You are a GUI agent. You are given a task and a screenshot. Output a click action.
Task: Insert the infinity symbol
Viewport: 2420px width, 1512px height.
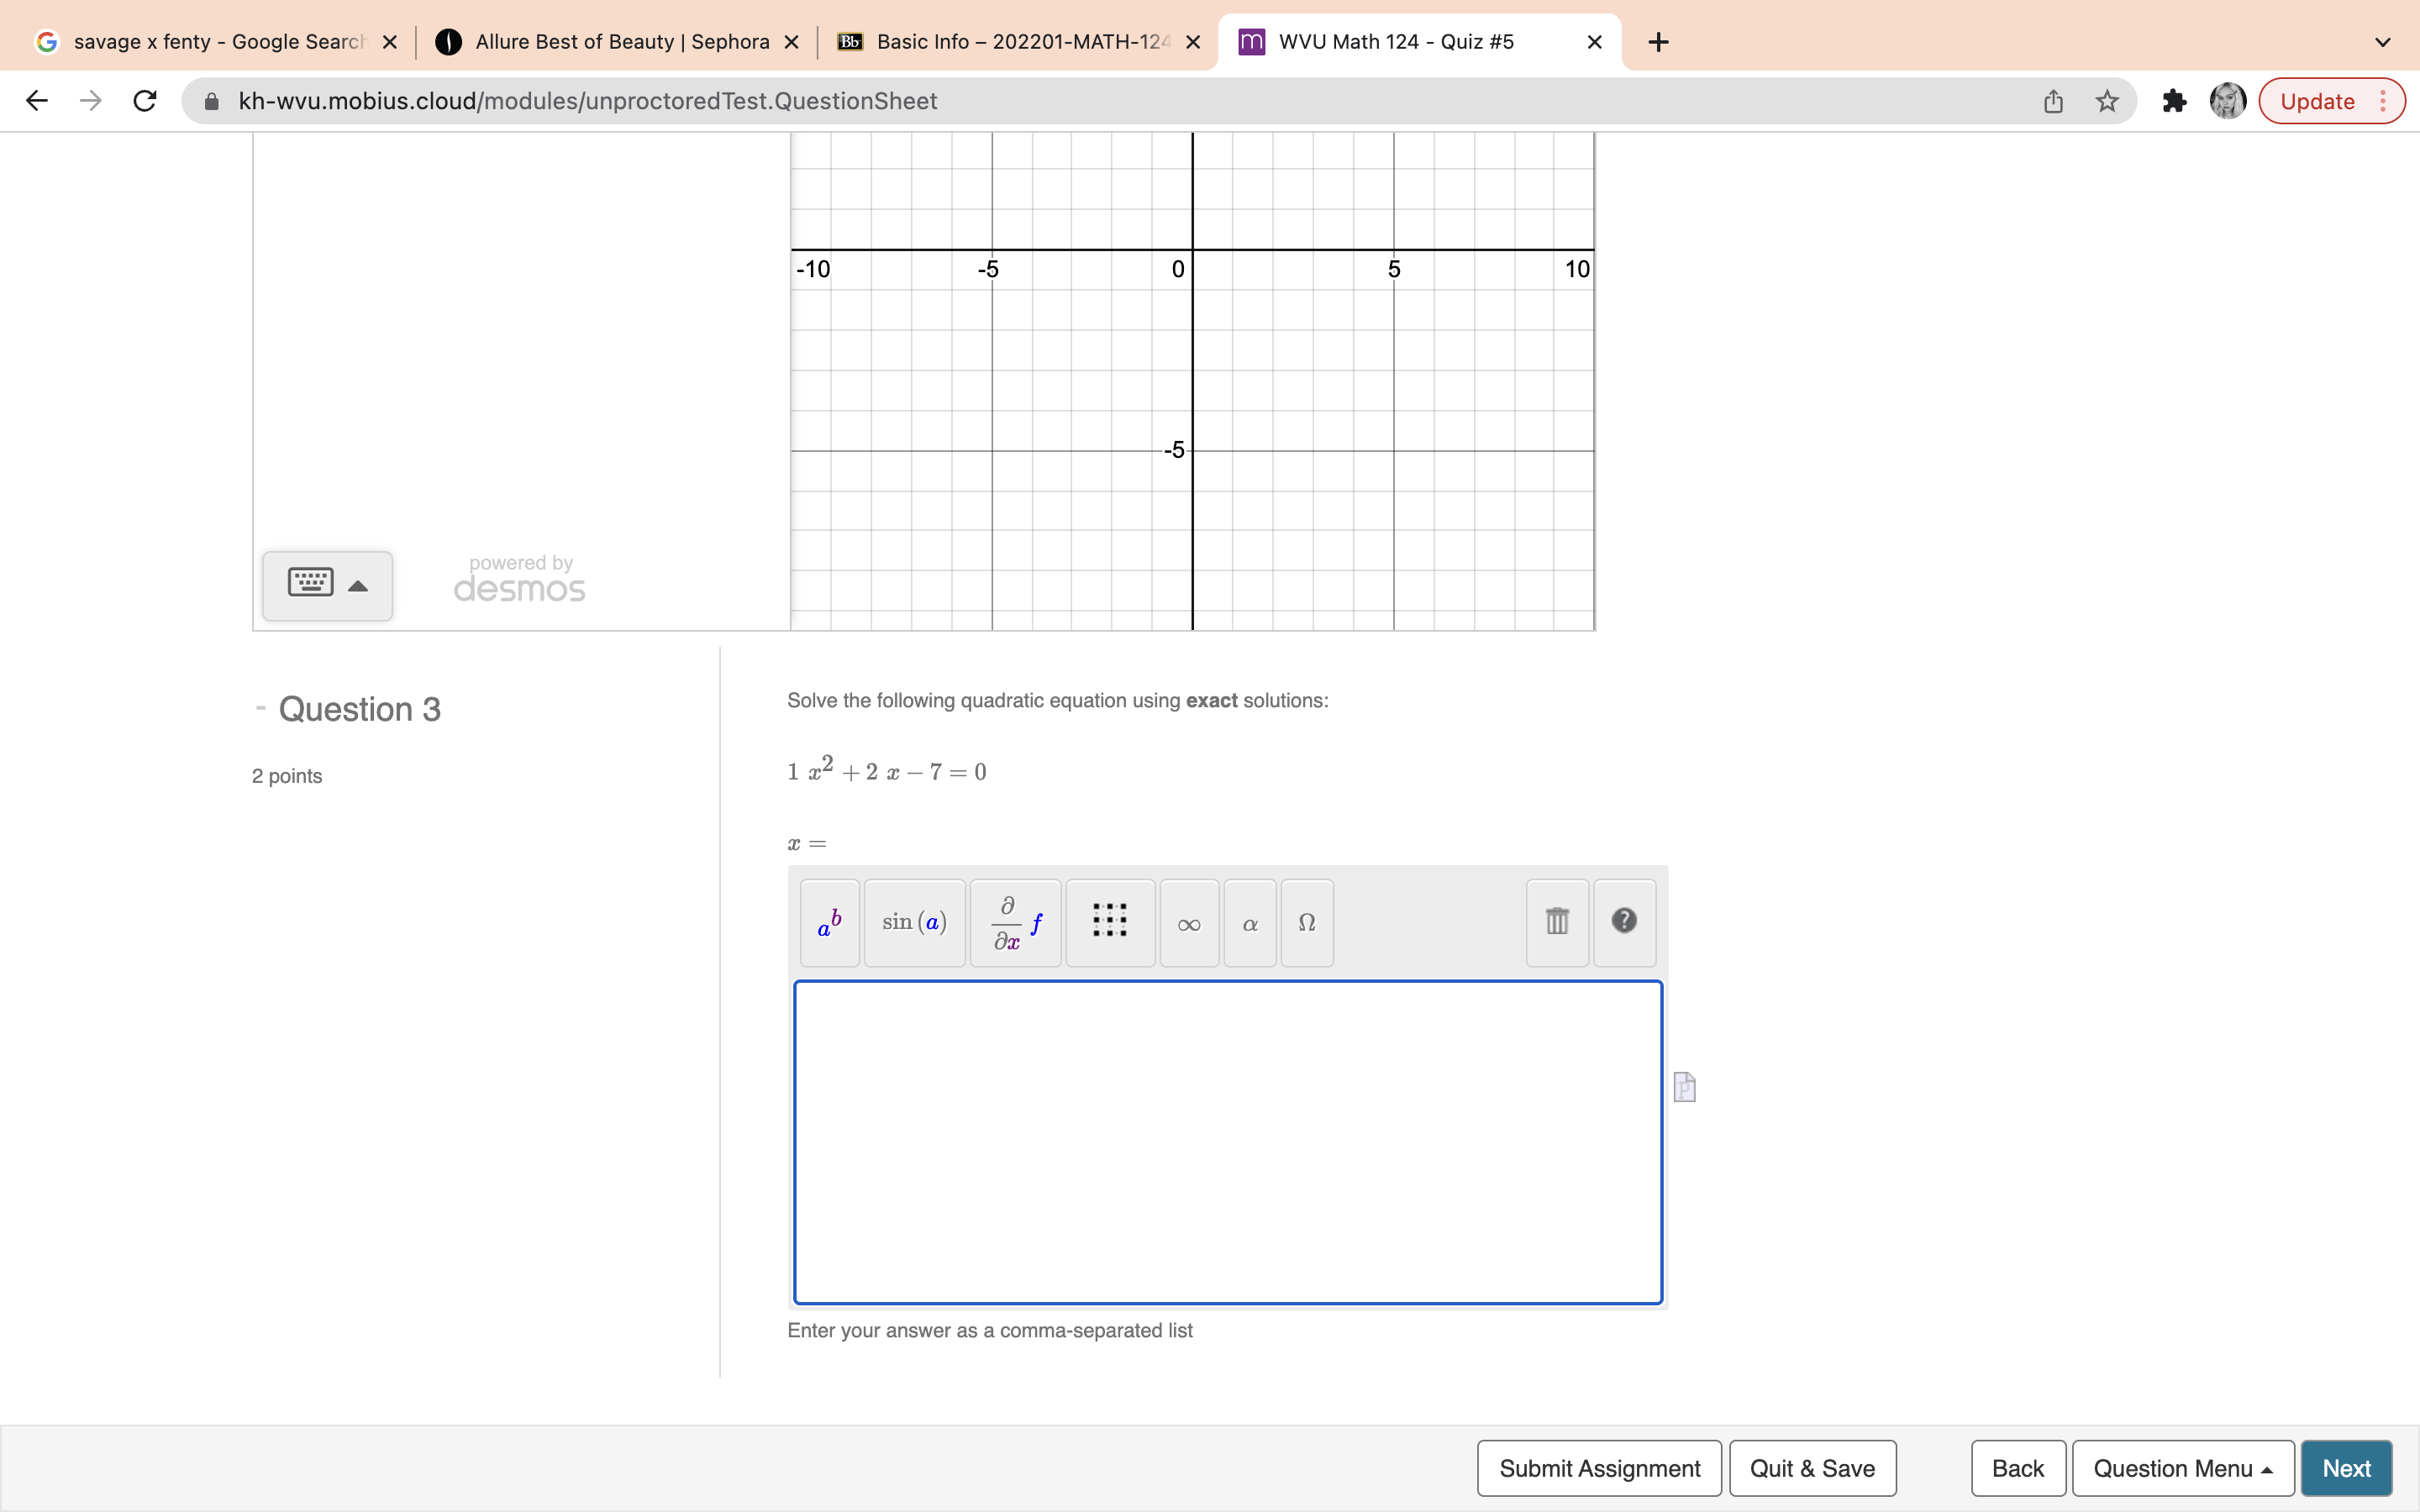coord(1188,922)
